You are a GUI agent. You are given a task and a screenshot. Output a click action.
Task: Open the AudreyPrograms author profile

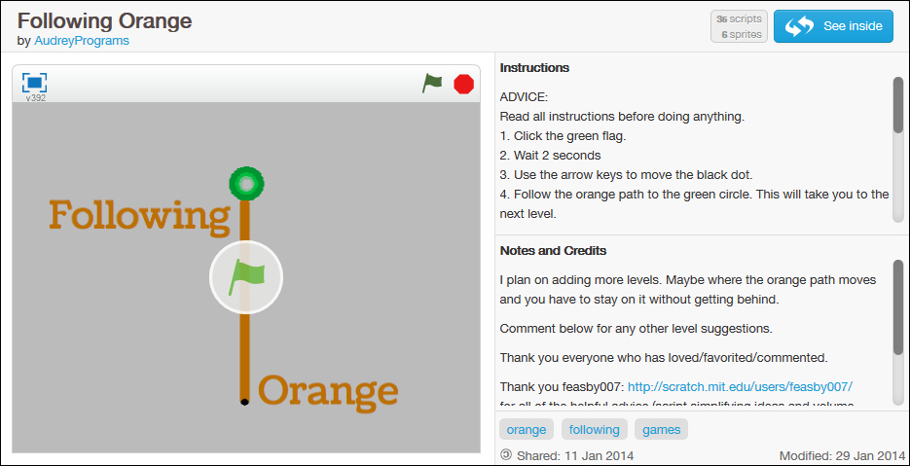[x=82, y=41]
